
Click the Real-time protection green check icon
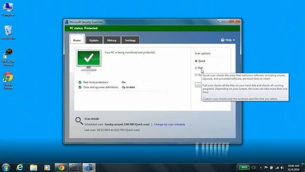click(x=80, y=82)
